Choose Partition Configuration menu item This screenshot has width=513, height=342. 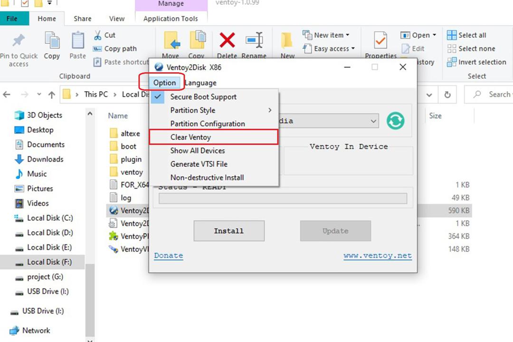coord(214,123)
